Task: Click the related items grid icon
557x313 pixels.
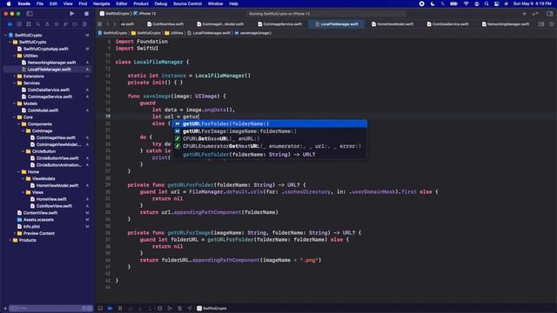Action: [99, 24]
